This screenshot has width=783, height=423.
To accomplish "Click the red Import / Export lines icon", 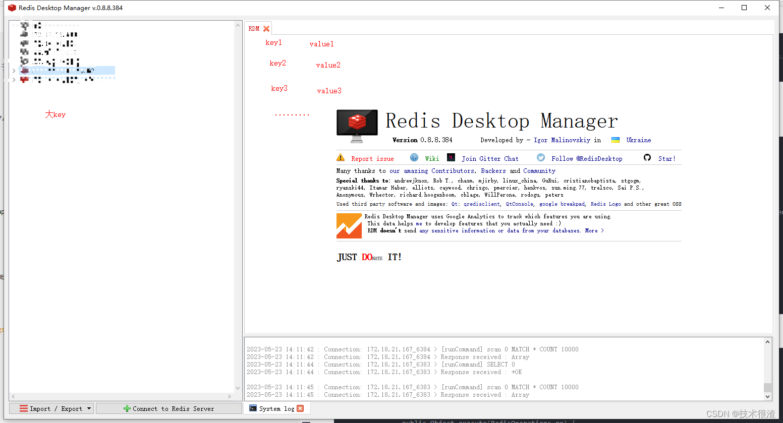I will [23, 408].
